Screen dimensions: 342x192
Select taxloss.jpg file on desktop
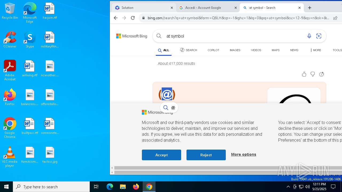[x=50, y=155]
